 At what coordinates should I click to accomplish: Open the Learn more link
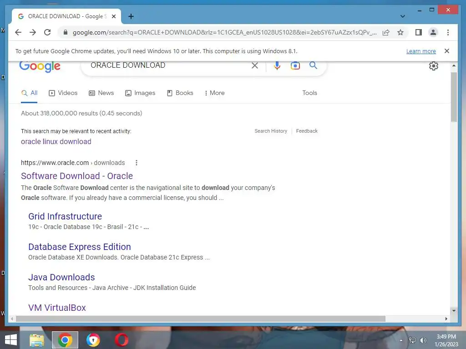pyautogui.click(x=421, y=51)
